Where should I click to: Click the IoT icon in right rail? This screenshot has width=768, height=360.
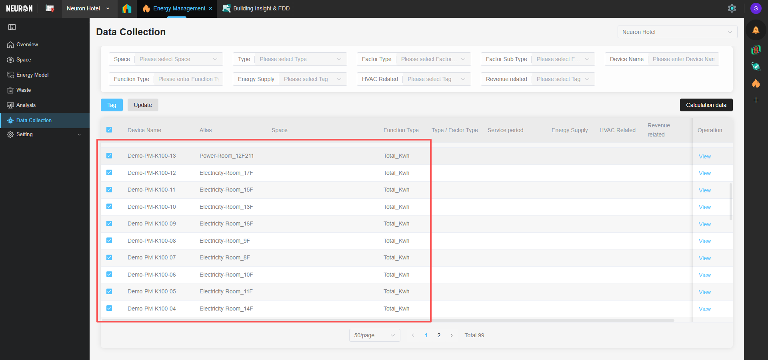pos(756,67)
